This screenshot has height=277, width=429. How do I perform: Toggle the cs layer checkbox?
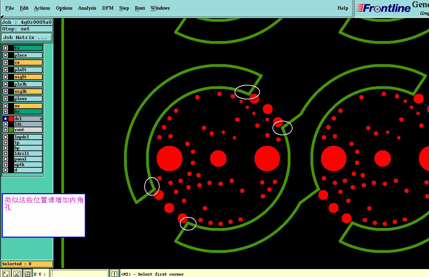tap(6, 62)
